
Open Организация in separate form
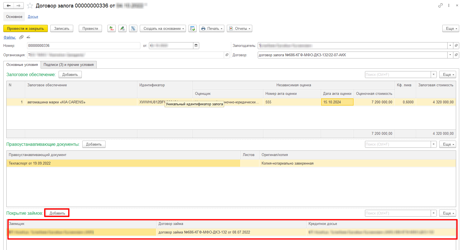227,55
